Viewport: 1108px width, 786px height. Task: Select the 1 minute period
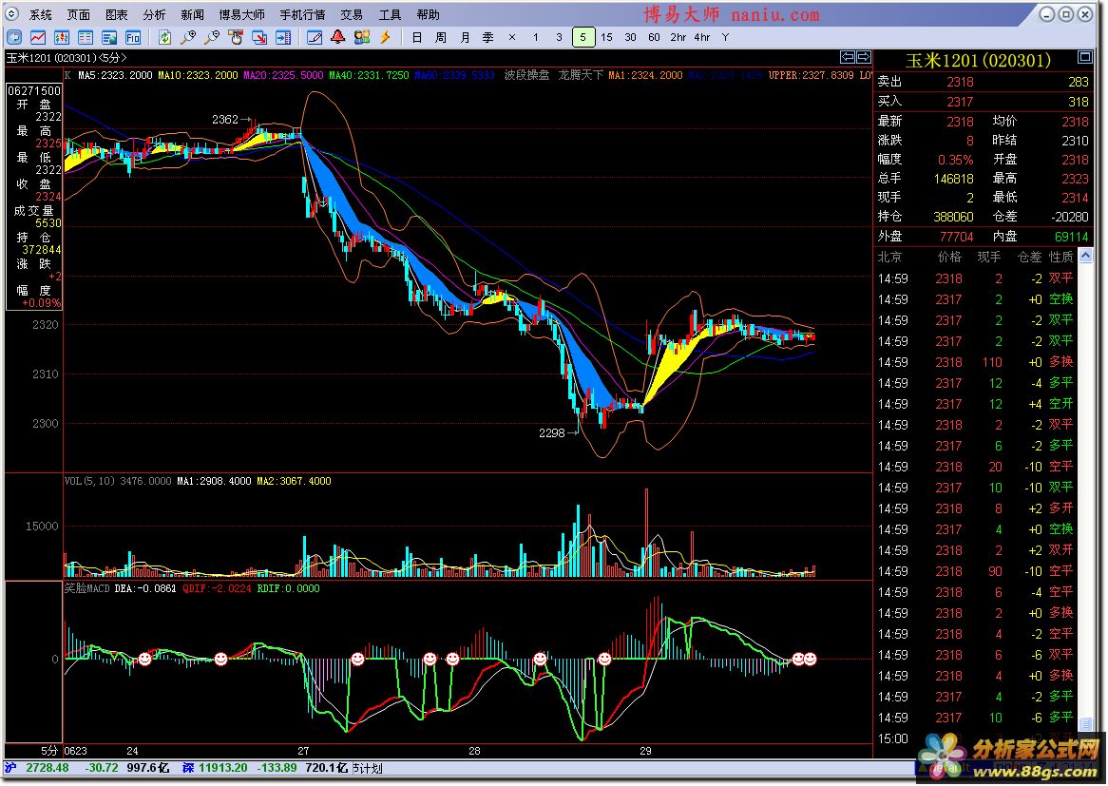coord(536,37)
